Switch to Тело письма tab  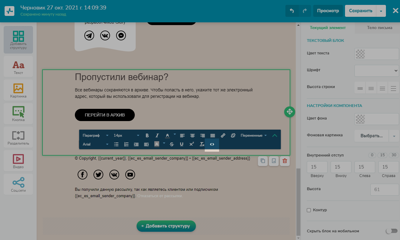(x=380, y=28)
